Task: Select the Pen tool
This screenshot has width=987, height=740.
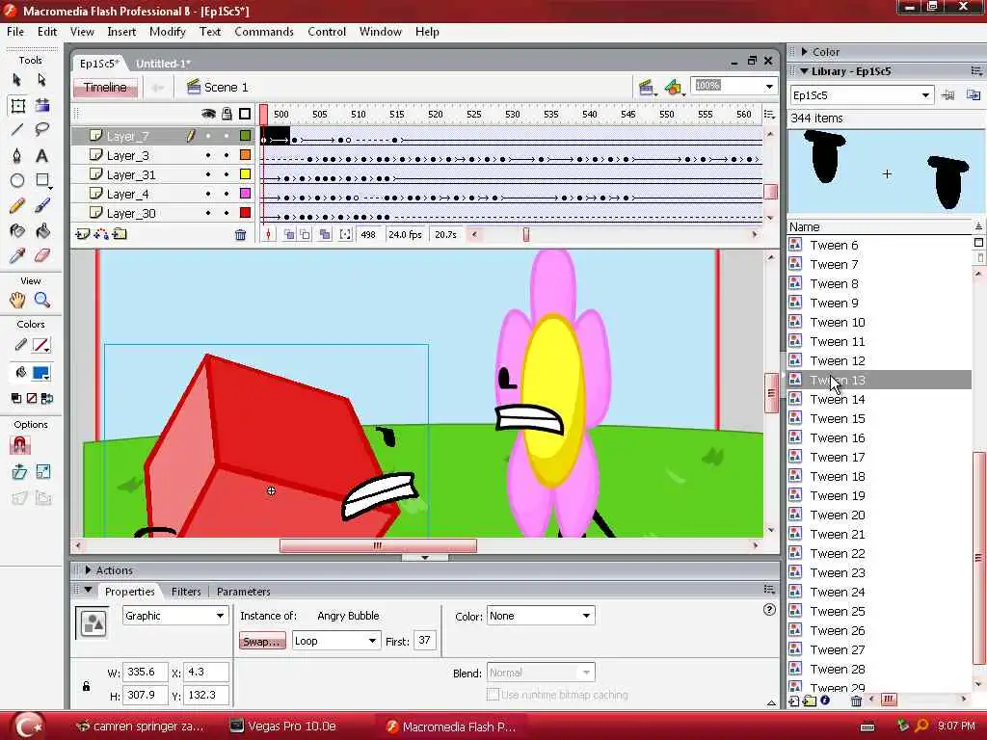Action: [x=17, y=155]
